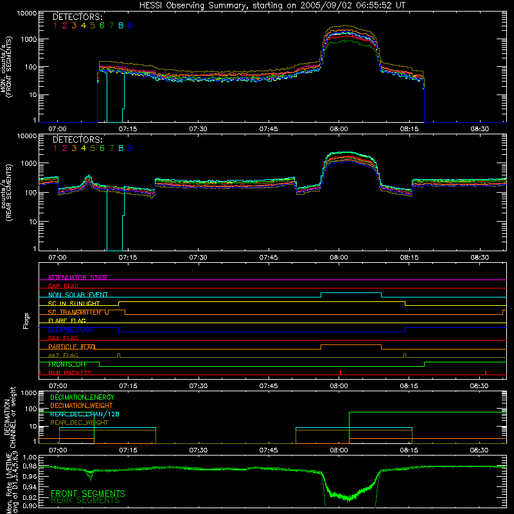
Task: Click '07:30' tick label under rear segments plot
Action: point(198,258)
